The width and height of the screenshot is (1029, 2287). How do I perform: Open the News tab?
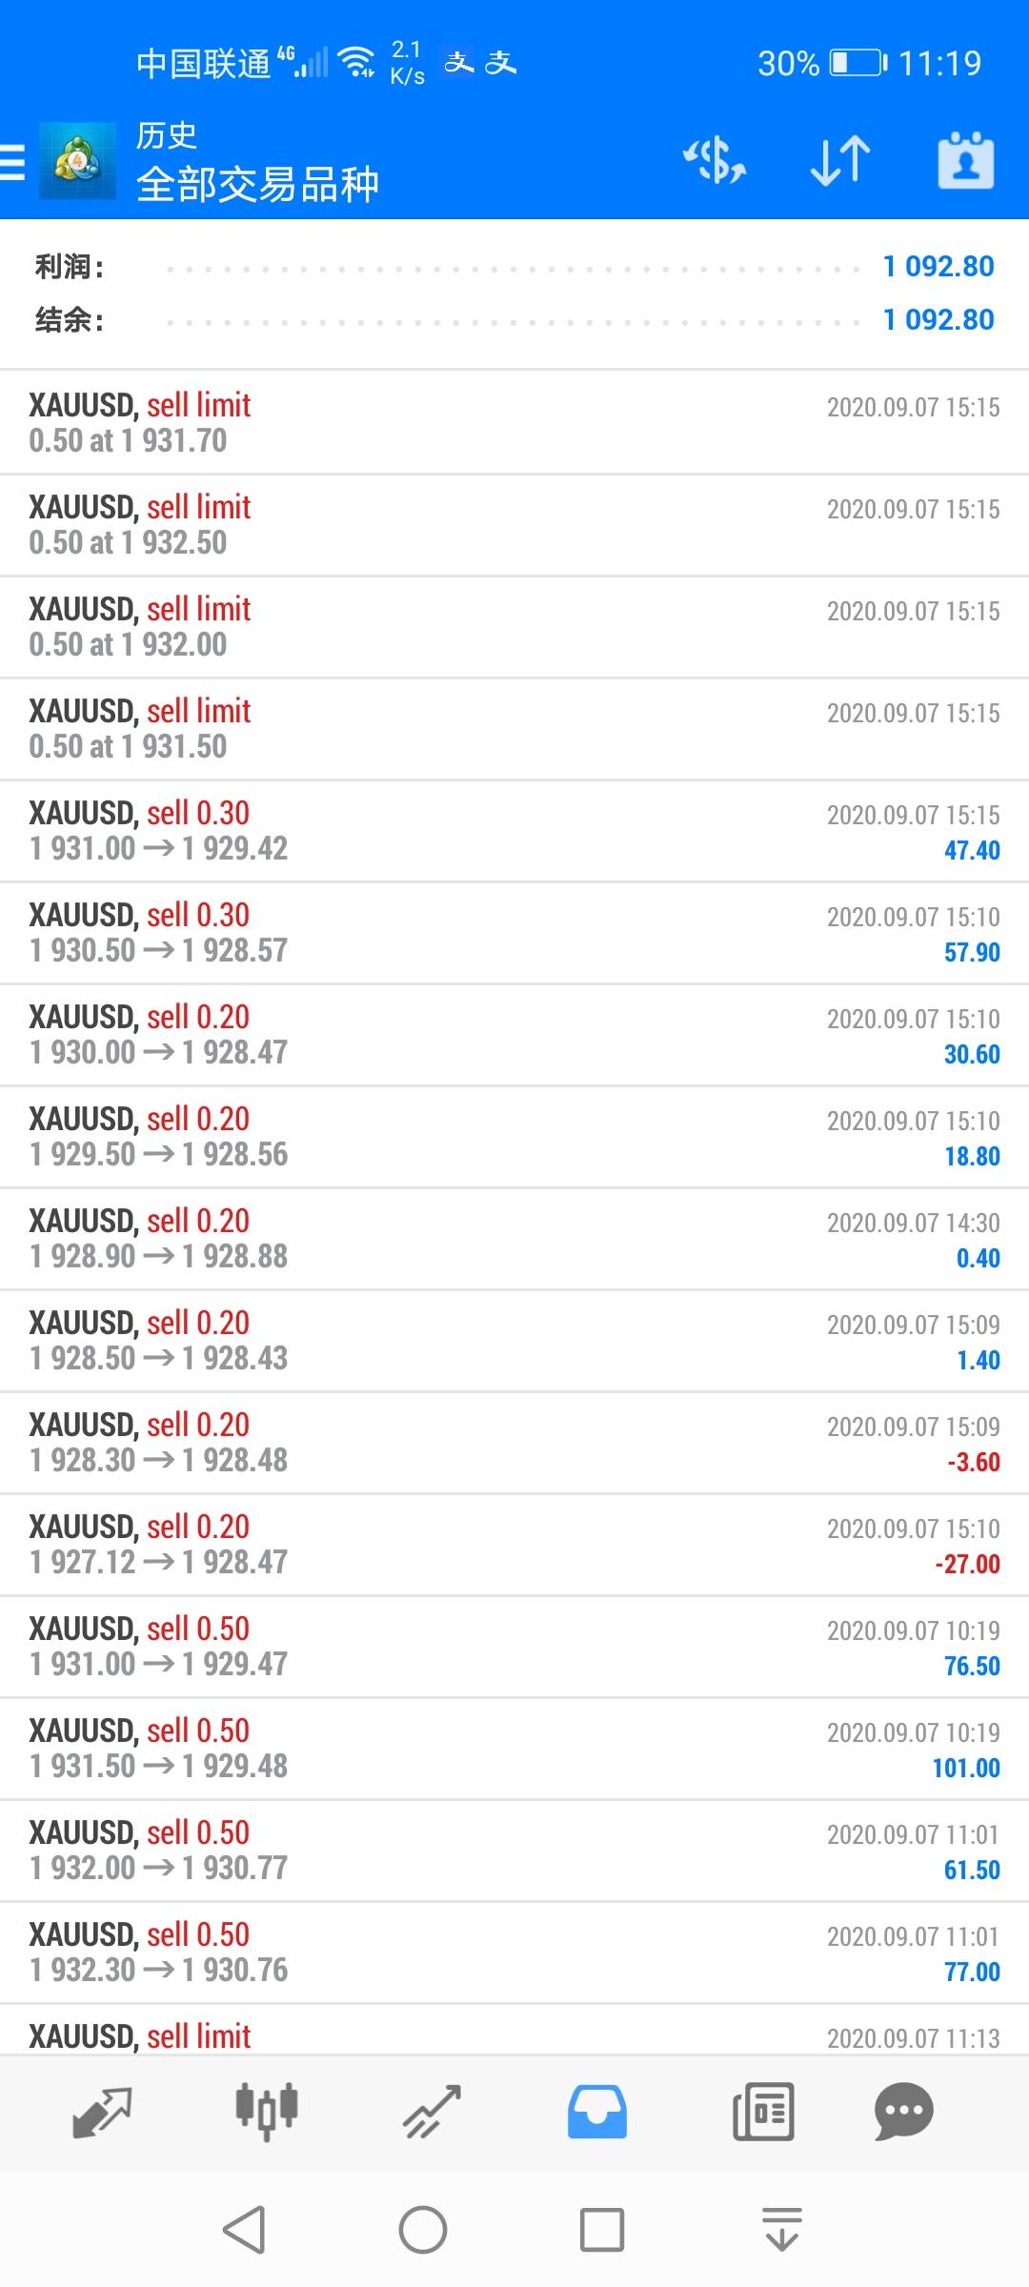pyautogui.click(x=762, y=2112)
